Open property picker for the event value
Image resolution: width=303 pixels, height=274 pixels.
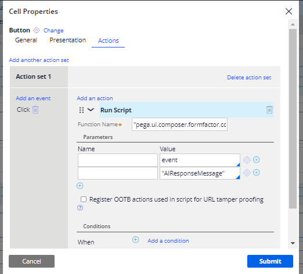[247, 160]
